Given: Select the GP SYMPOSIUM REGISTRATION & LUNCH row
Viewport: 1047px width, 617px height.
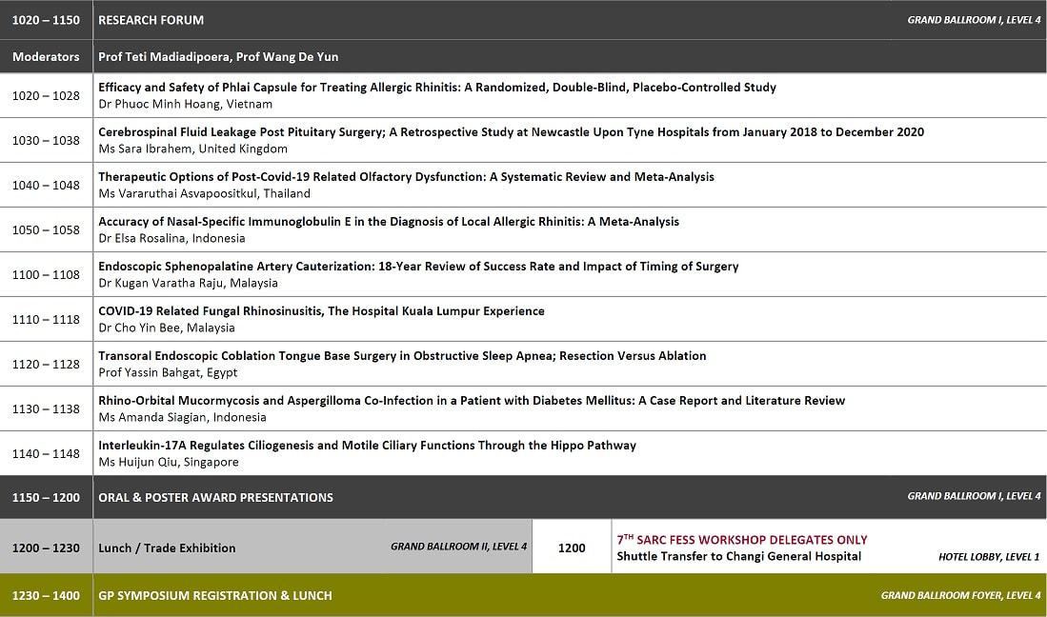Looking at the screenshot, I should (523, 595).
